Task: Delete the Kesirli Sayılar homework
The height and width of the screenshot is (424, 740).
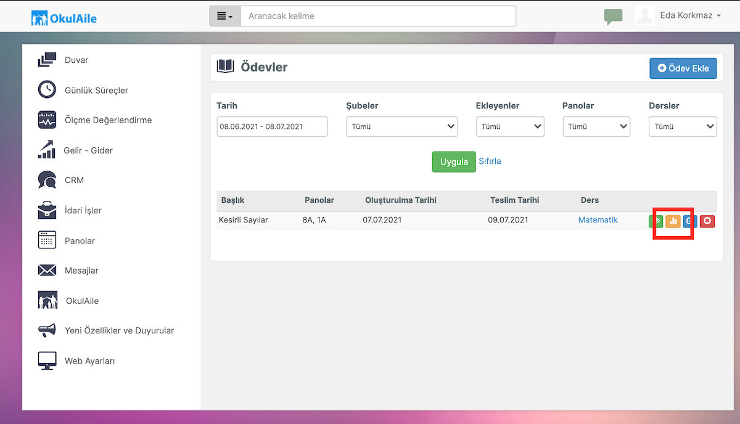Action: (707, 221)
